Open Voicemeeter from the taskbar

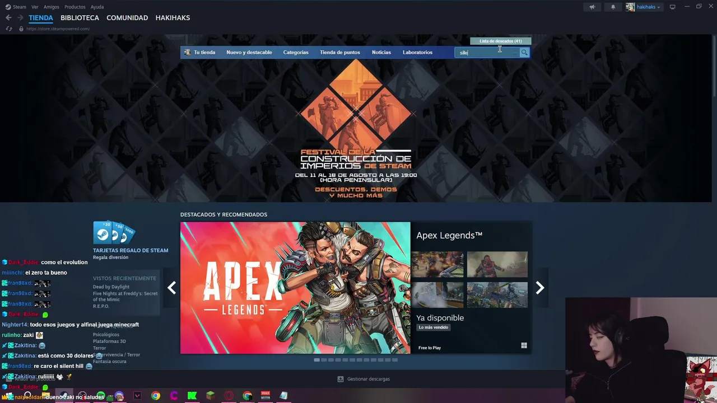coord(266,396)
